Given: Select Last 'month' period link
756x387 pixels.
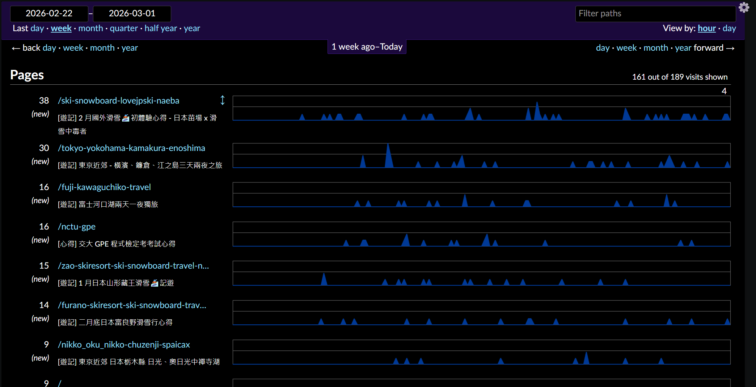Looking at the screenshot, I should click(90, 28).
